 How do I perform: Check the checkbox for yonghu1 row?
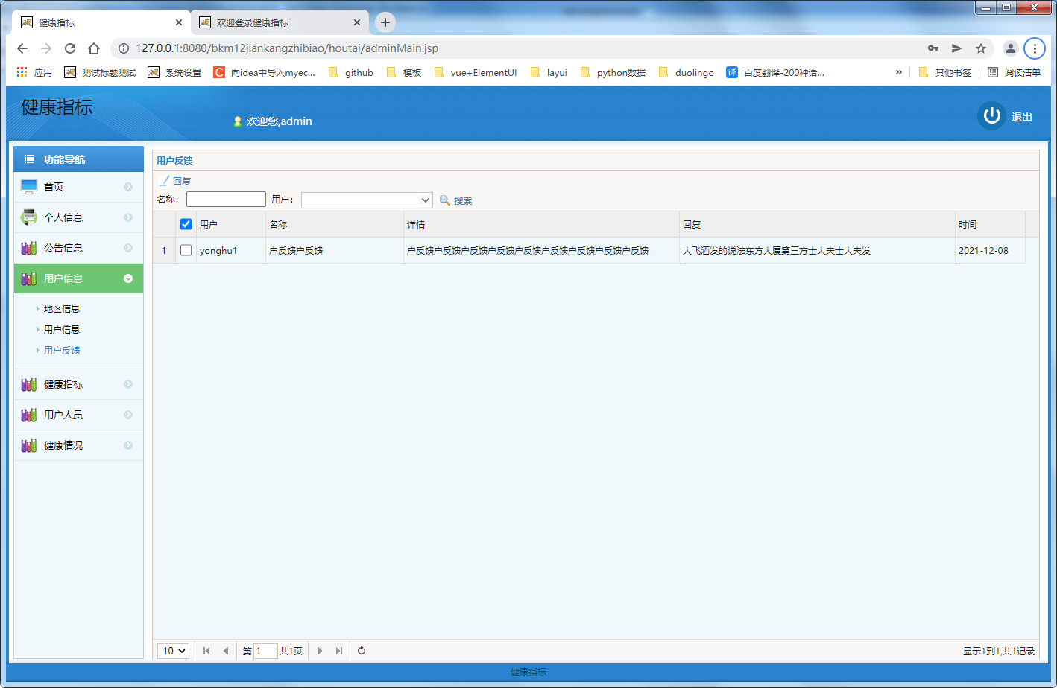[186, 250]
